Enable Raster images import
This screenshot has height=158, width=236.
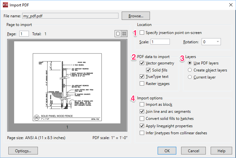(x=142, y=84)
